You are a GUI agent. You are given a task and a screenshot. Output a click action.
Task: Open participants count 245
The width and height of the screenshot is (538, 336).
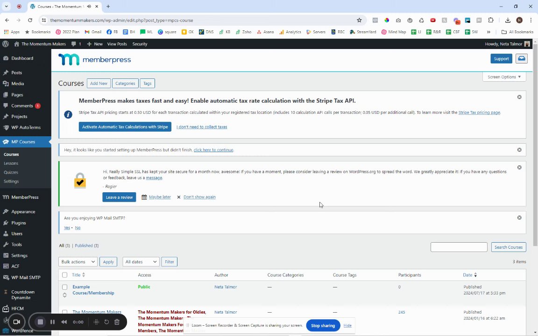[x=402, y=312]
